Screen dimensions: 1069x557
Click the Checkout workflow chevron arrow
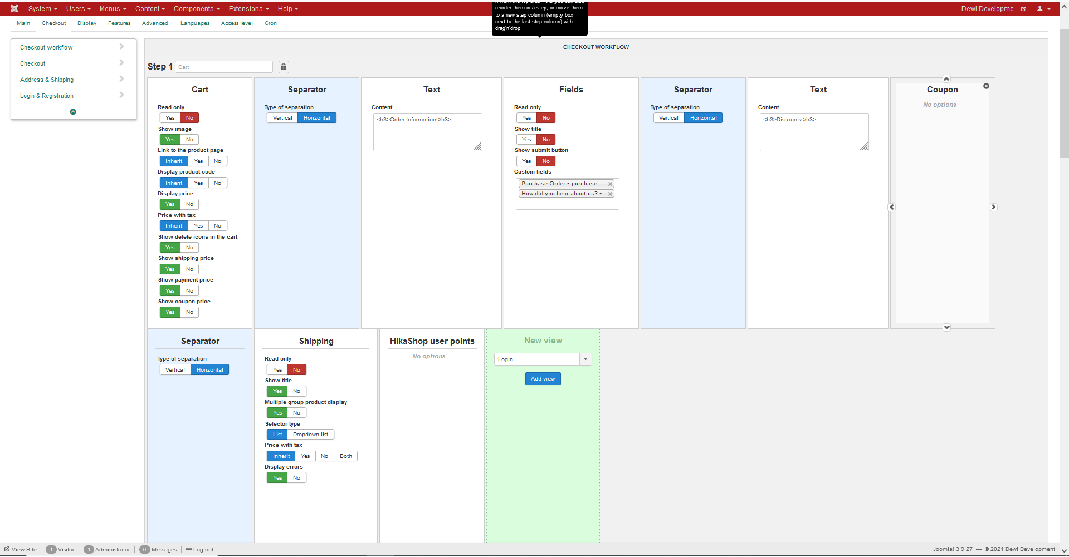[121, 47]
